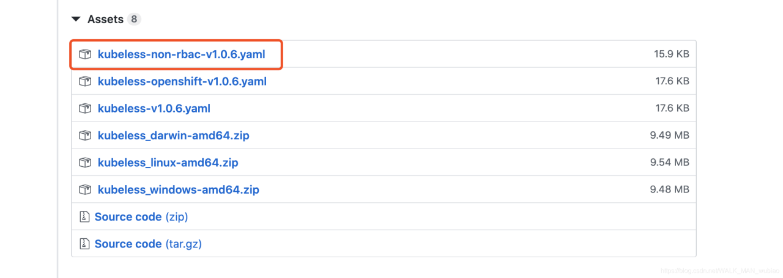
Task: Open the kubeless-v1.0.6.yaml link
Action: pyautogui.click(x=154, y=108)
